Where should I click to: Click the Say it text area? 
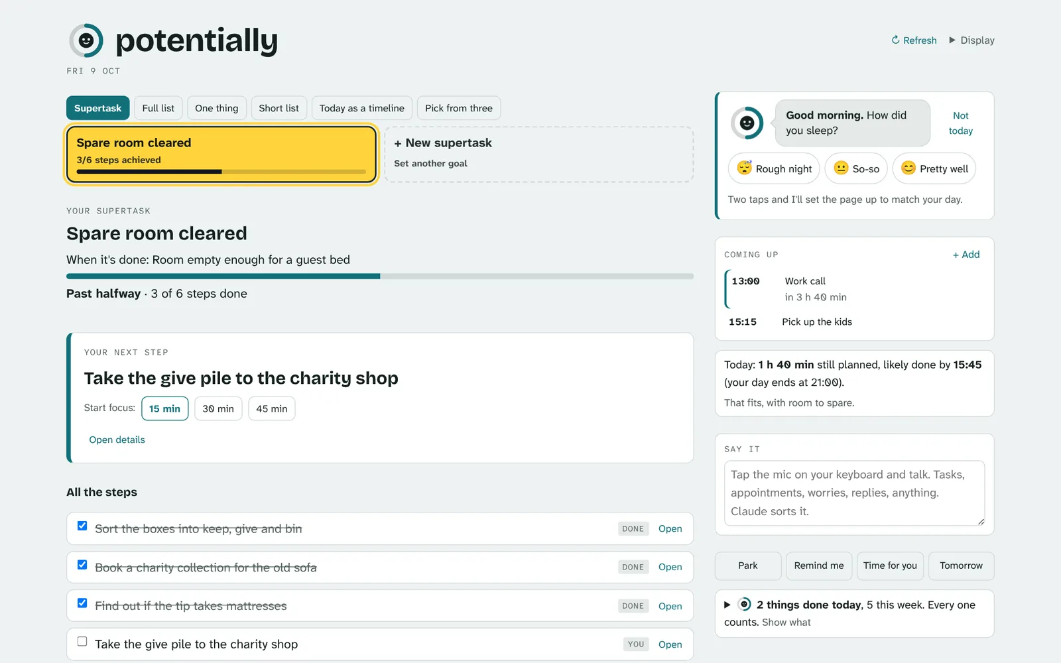(x=854, y=493)
